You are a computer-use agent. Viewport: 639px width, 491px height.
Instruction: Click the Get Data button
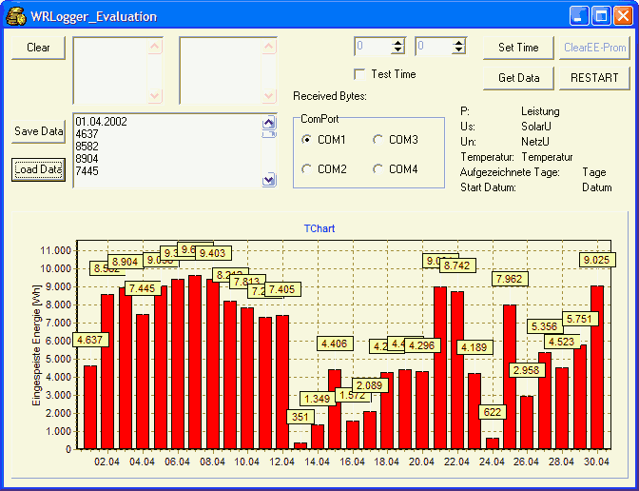point(518,78)
